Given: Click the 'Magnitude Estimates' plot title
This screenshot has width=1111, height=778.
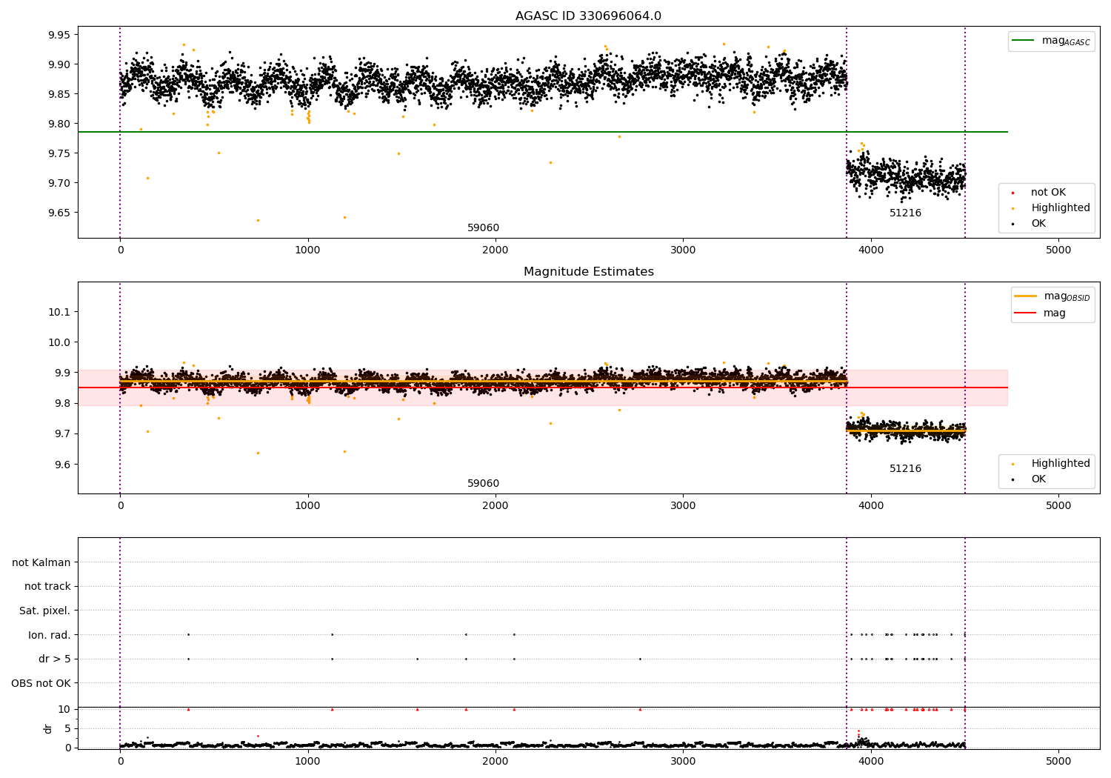Looking at the screenshot, I should (588, 272).
